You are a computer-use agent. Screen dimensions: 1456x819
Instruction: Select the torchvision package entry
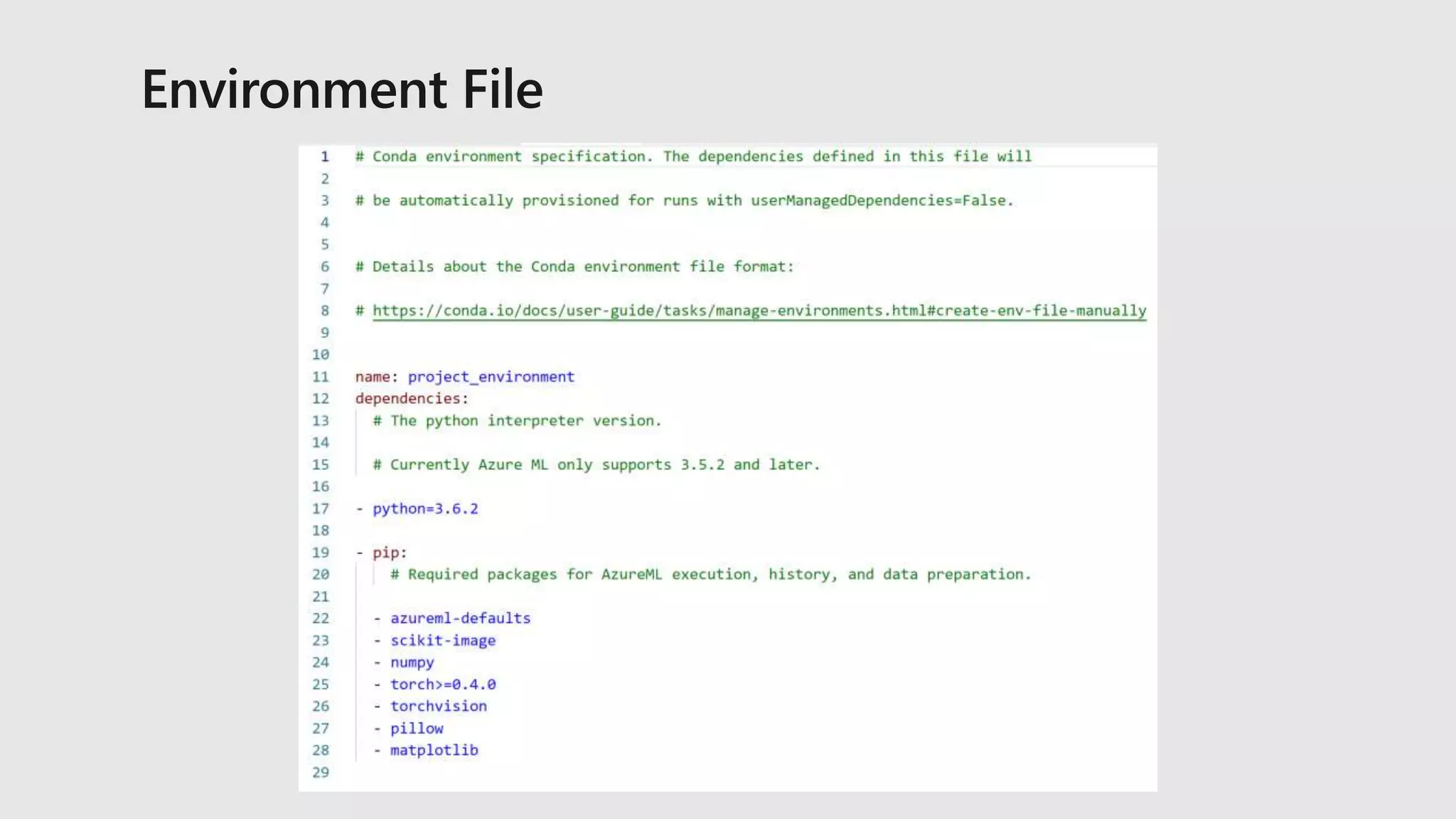click(x=438, y=707)
